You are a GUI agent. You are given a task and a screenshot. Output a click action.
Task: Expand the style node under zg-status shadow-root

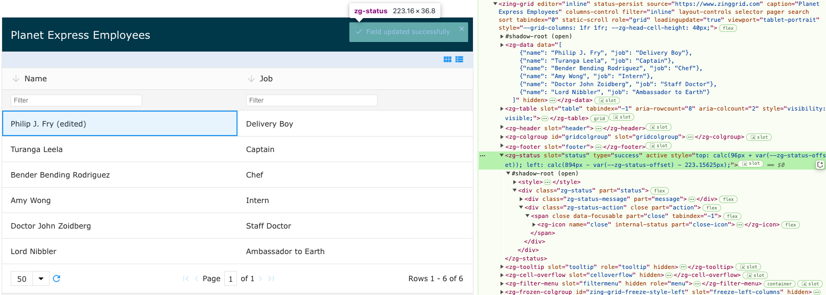point(514,182)
